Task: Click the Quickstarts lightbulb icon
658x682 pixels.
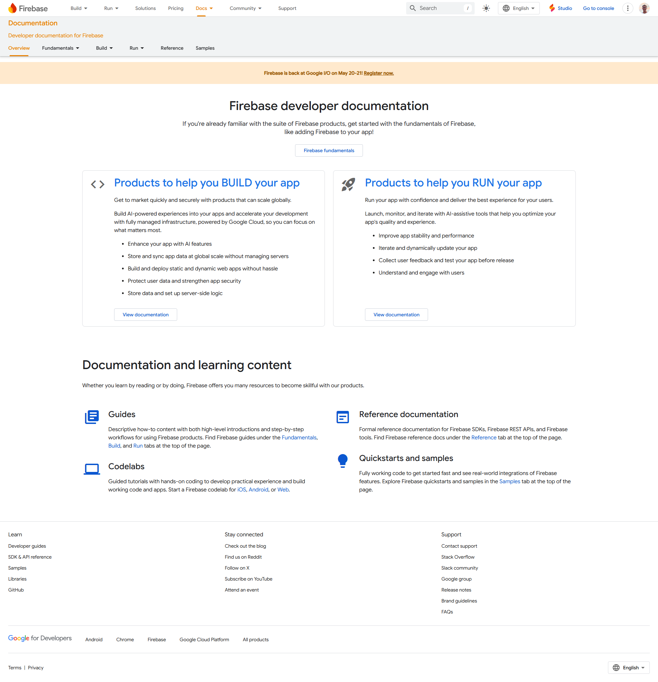Action: tap(342, 461)
